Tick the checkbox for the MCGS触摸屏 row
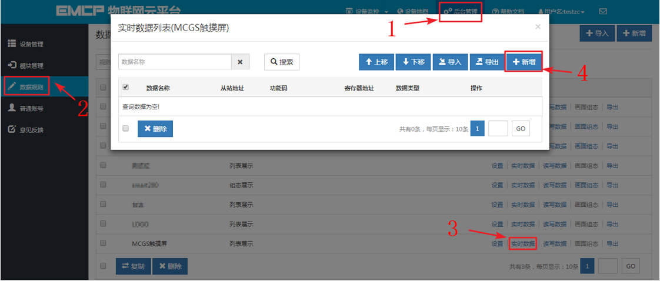Image resolution: width=660 pixels, height=281 pixels. click(x=103, y=243)
